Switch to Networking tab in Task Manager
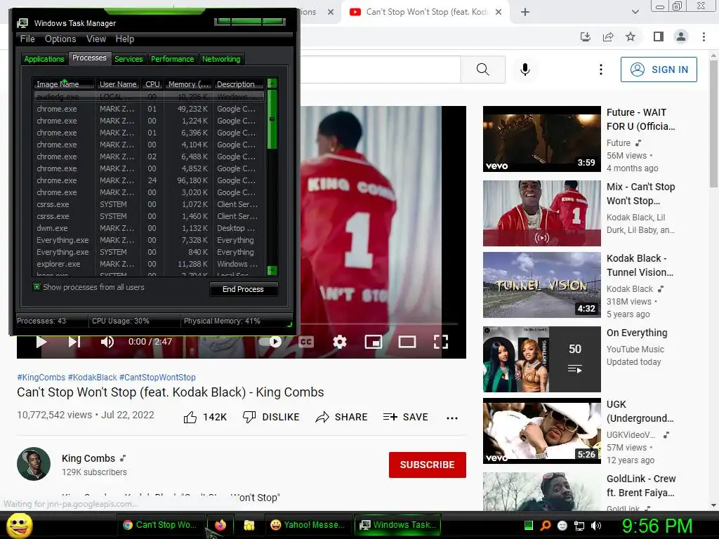 (x=221, y=59)
